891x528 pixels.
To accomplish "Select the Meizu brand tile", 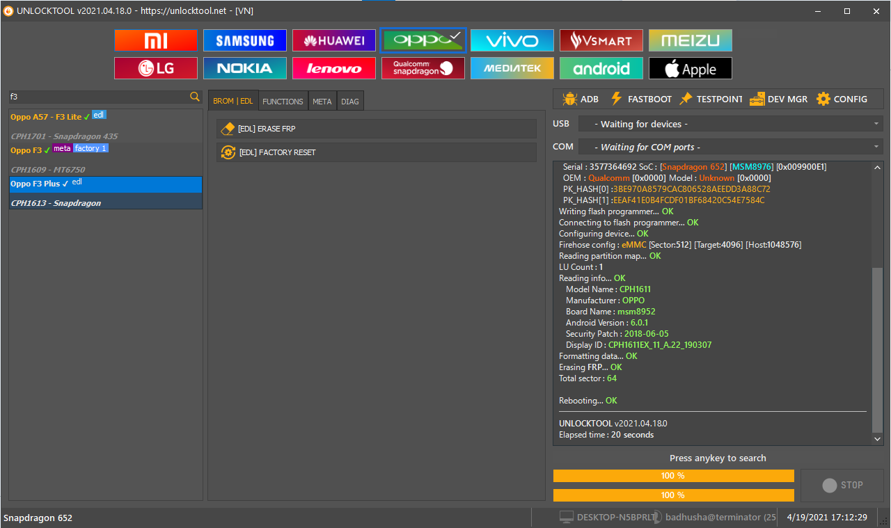I will [691, 40].
